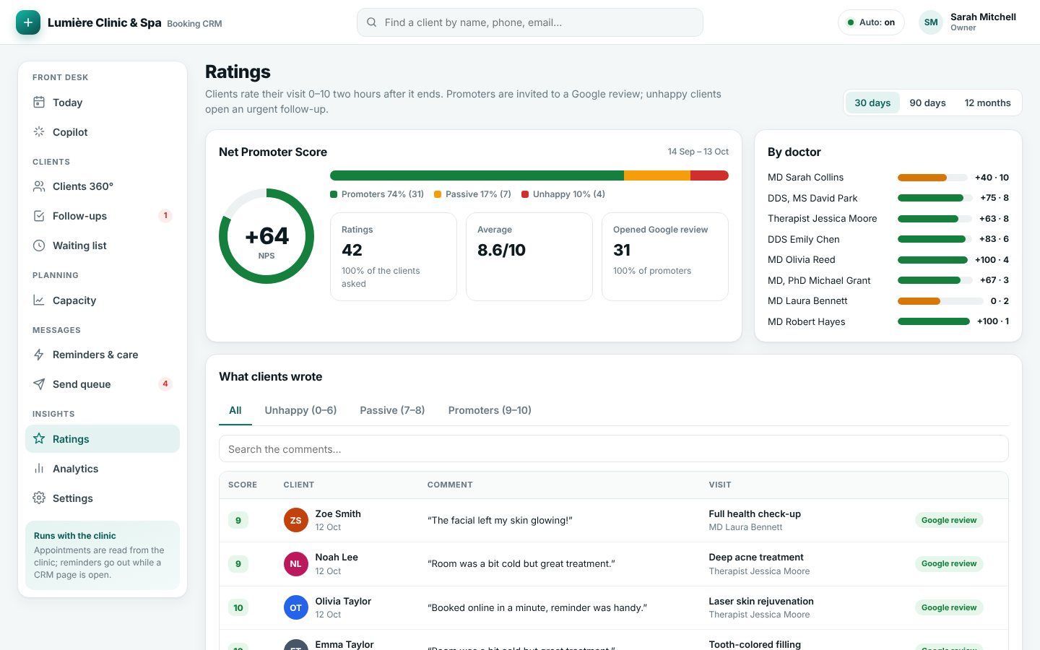Click the Today calendar icon
1040x650 pixels.
pos(39,103)
